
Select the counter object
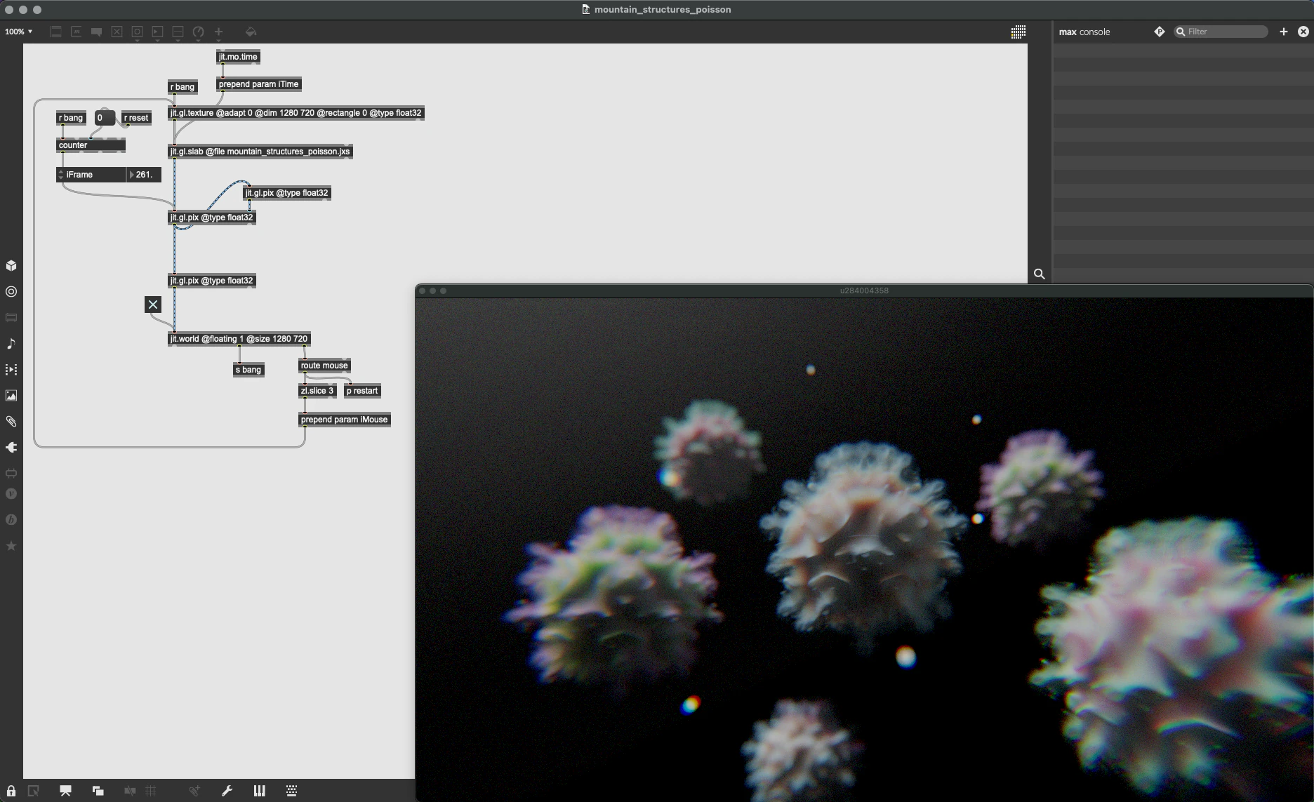pyautogui.click(x=91, y=145)
